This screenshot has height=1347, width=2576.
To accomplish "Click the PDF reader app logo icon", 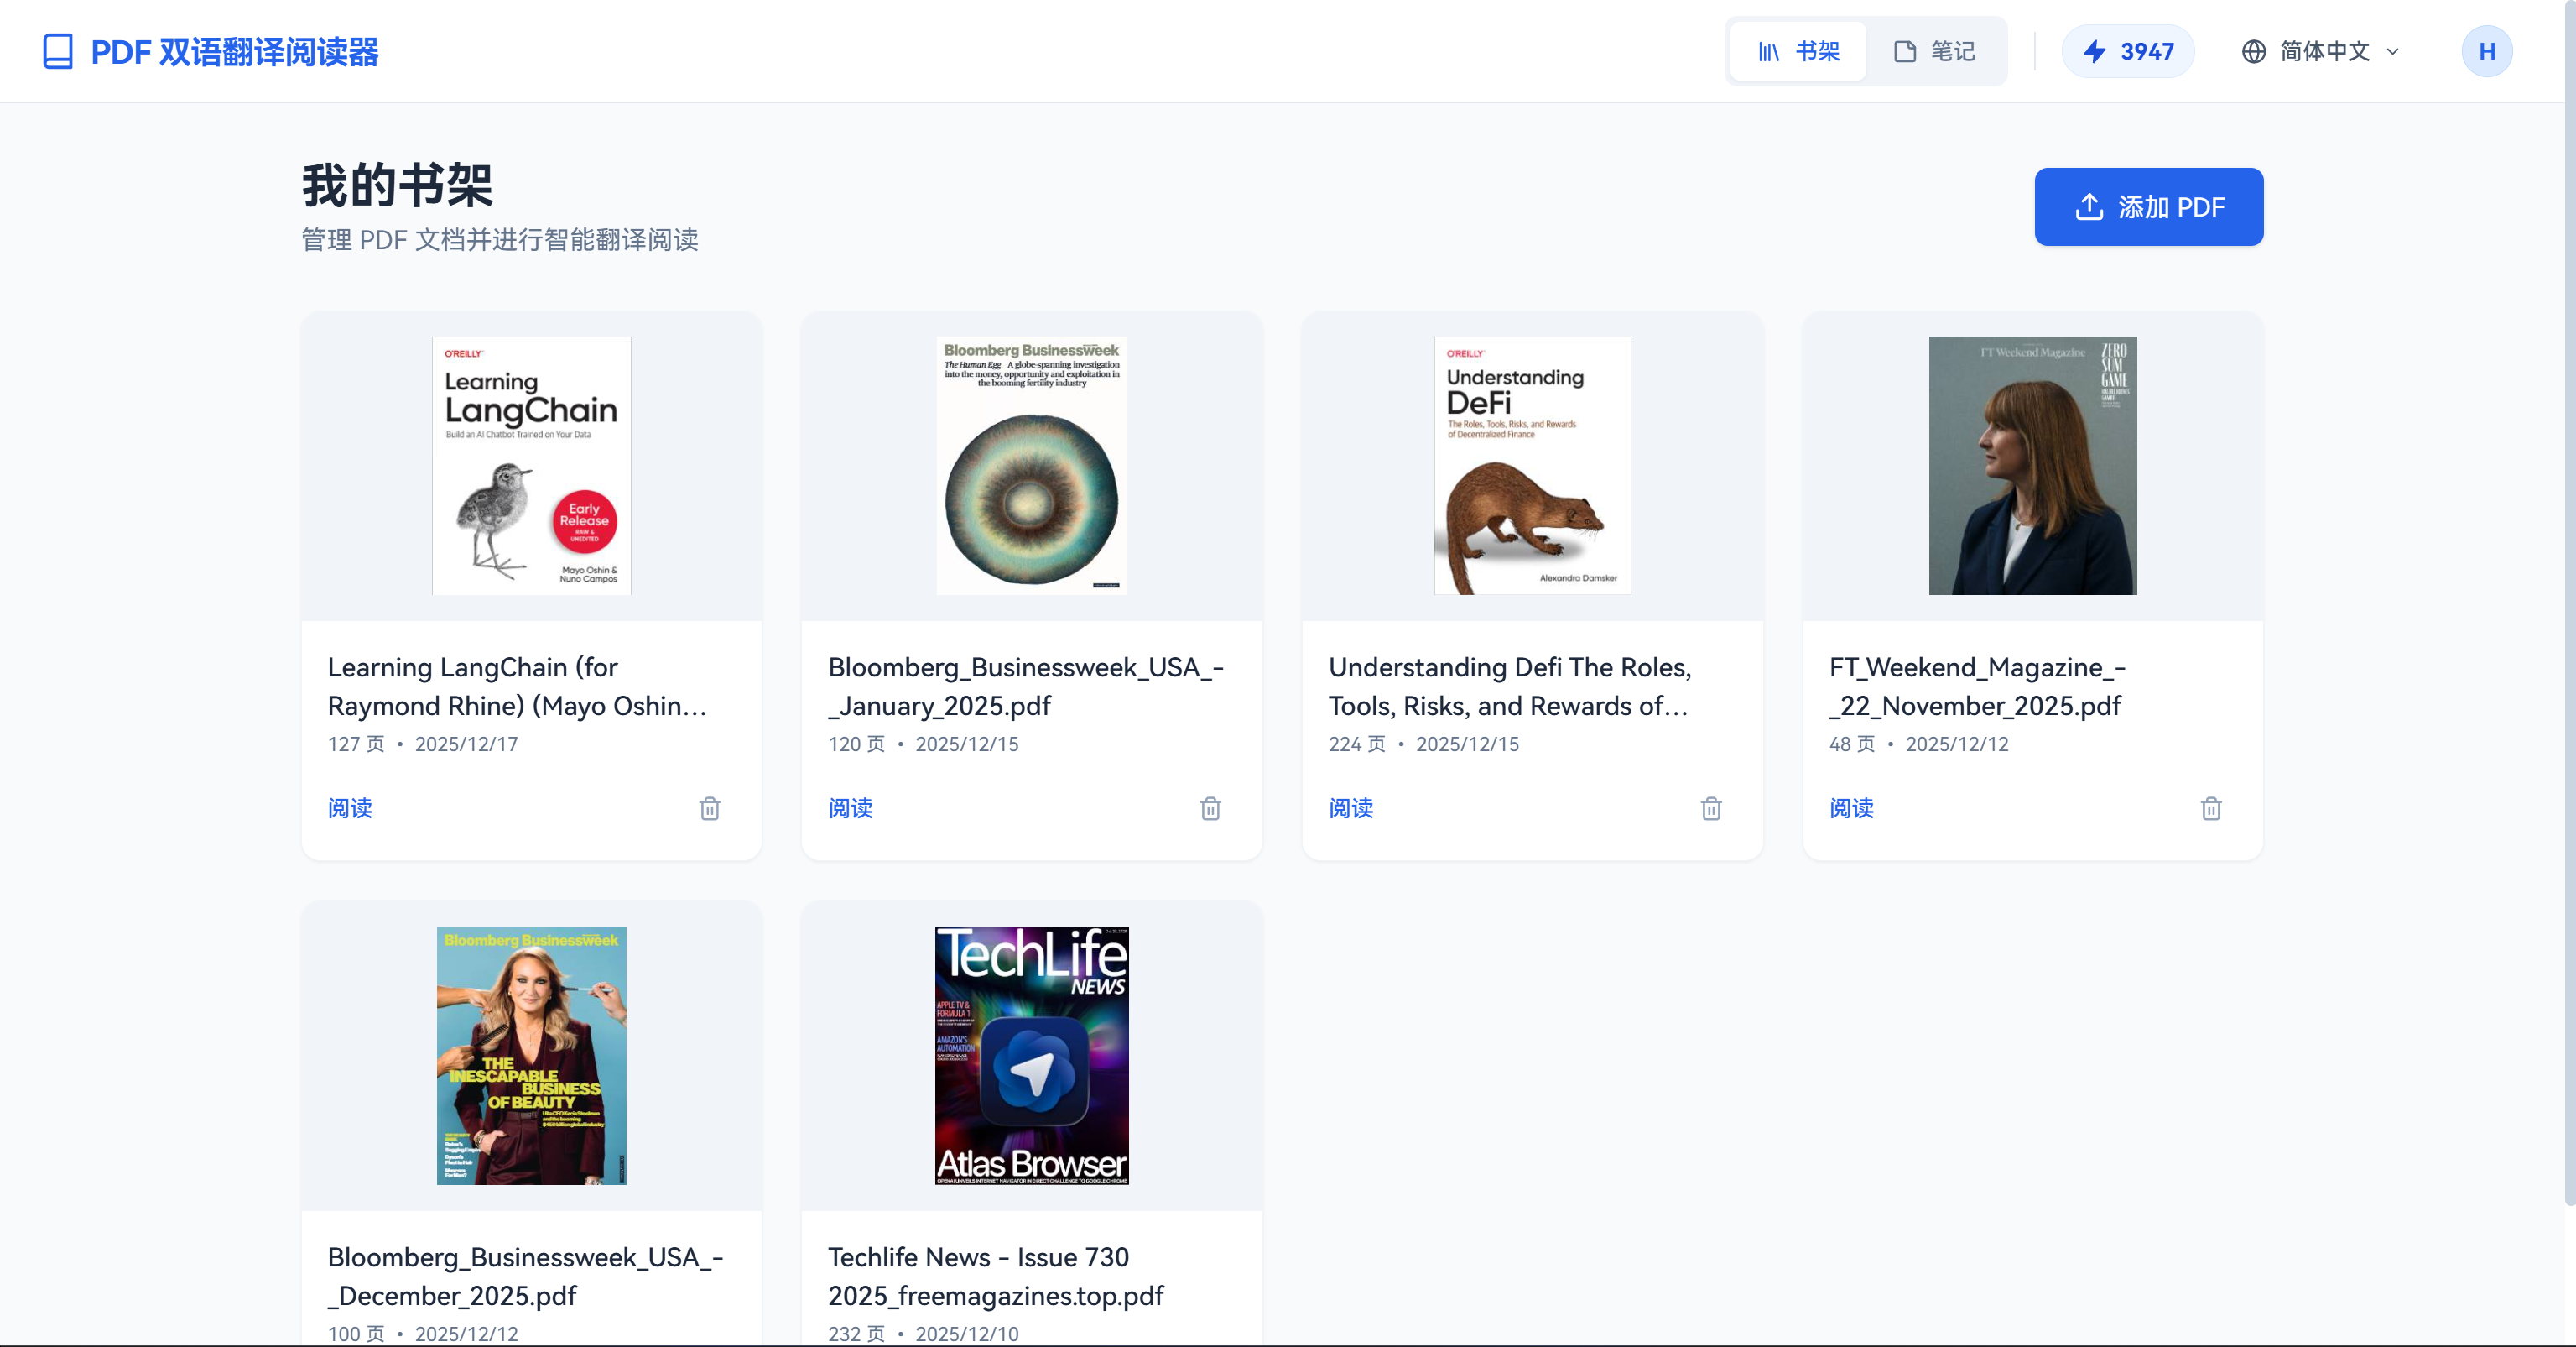I will [58, 50].
